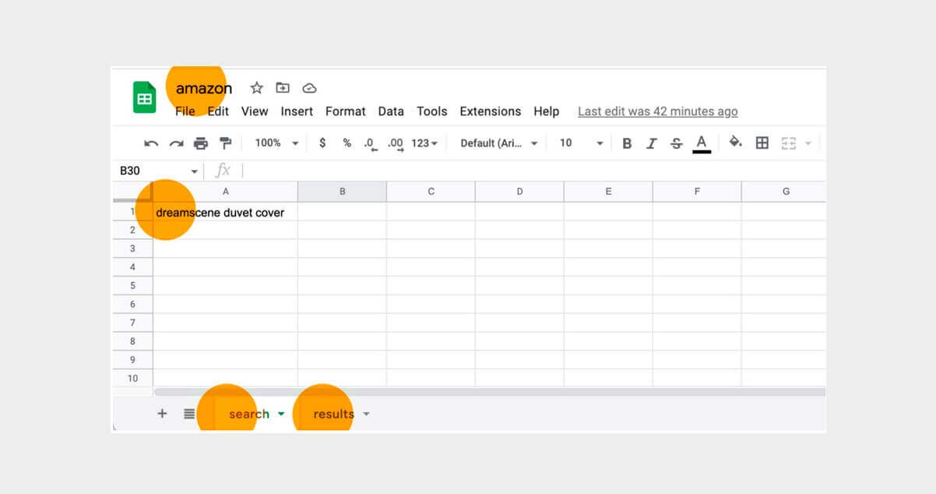Click the select all corner box

point(133,192)
